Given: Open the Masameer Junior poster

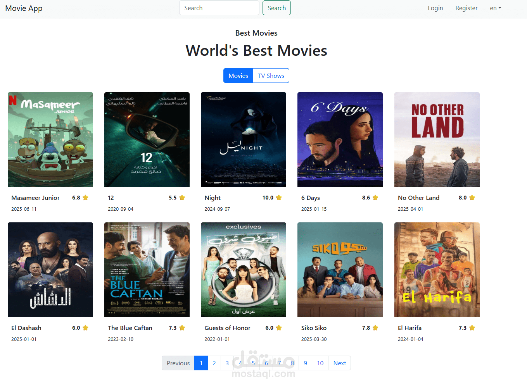Looking at the screenshot, I should click(50, 139).
